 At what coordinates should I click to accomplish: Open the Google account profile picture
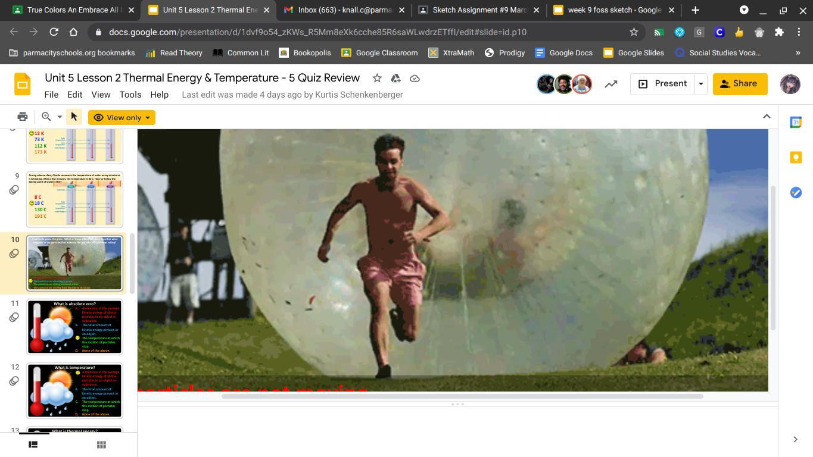pos(790,84)
